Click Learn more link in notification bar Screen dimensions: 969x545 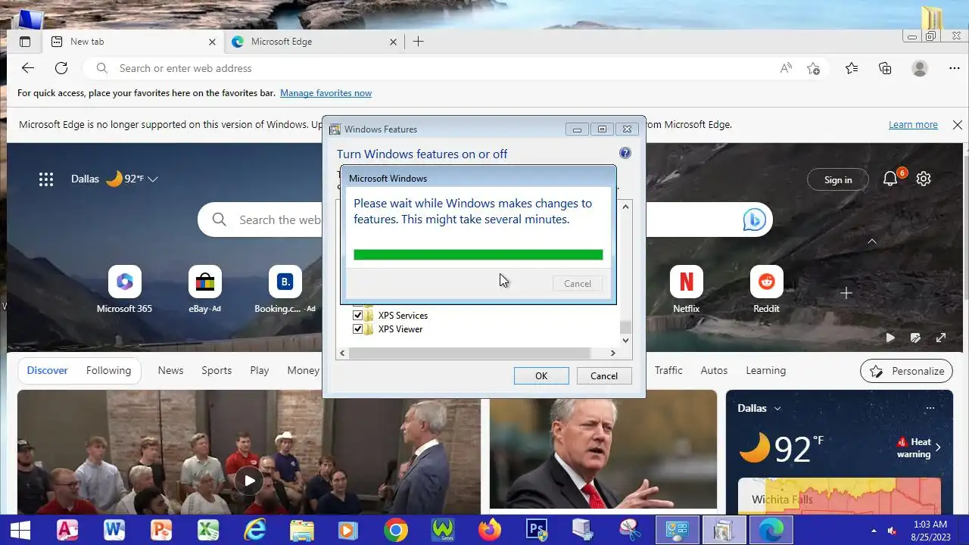[913, 125]
